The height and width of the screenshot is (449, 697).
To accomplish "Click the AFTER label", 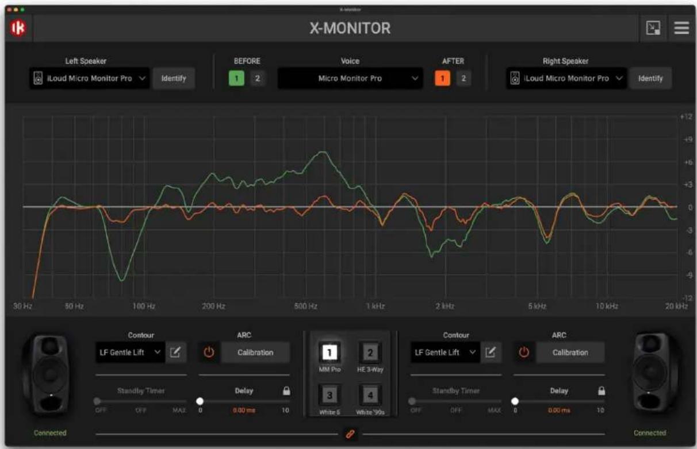I will tap(453, 61).
